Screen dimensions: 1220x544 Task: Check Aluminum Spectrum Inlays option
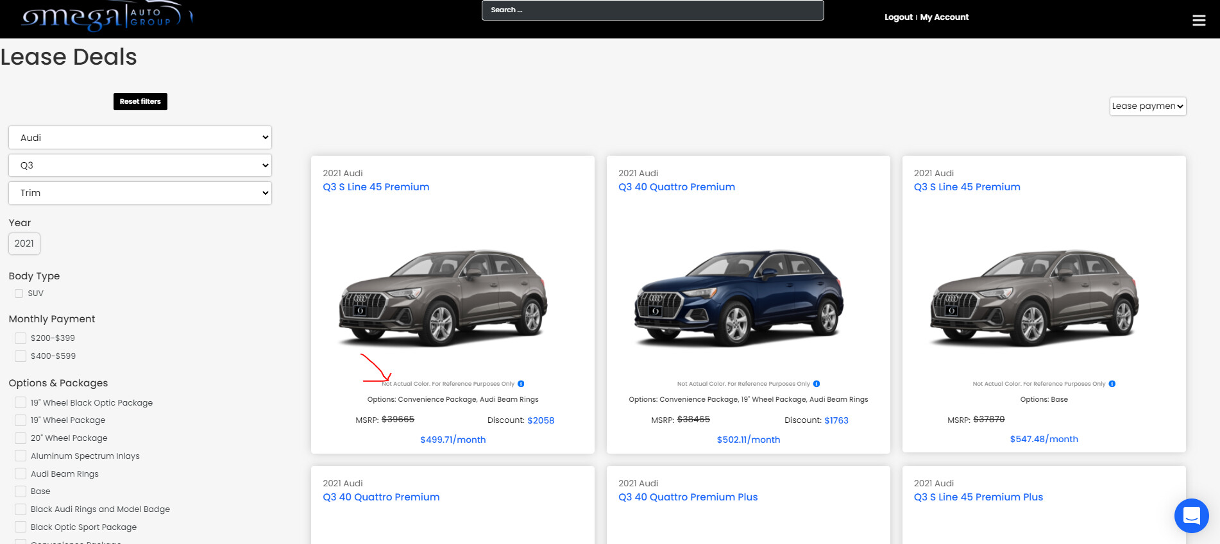coord(21,456)
